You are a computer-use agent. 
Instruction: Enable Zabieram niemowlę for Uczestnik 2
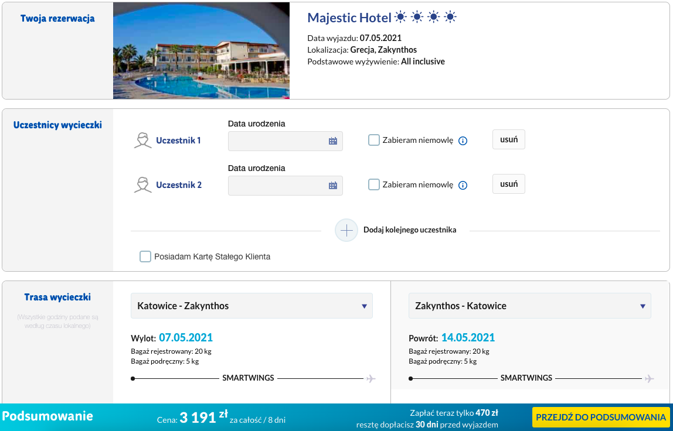(374, 185)
